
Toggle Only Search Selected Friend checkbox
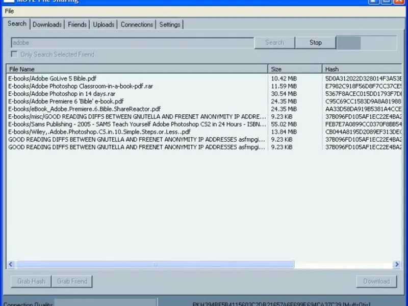click(14, 54)
